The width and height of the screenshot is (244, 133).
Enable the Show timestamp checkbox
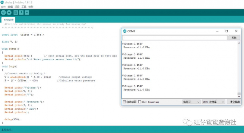pyautogui.click(x=140, y=102)
